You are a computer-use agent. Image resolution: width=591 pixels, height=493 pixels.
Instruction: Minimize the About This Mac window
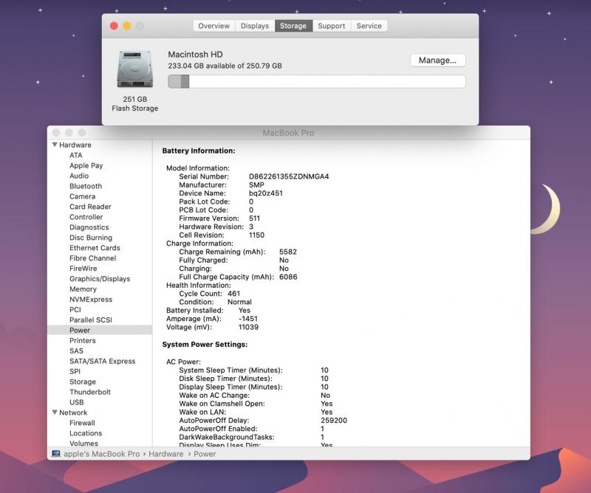(127, 26)
